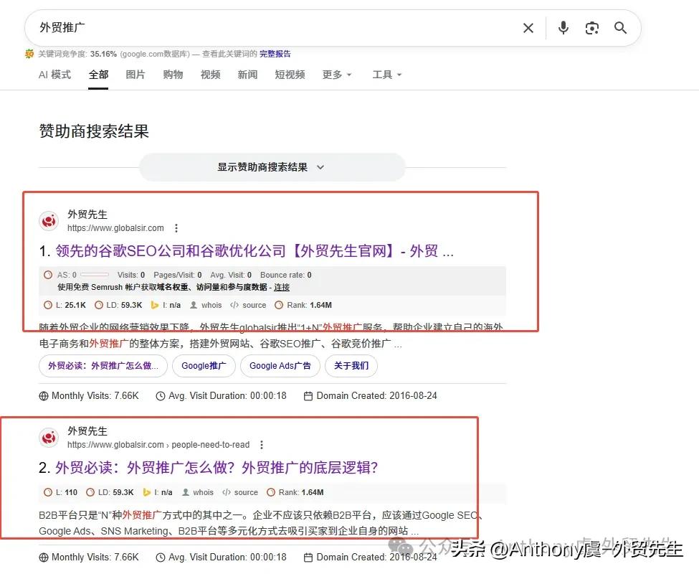
Task: Click the 外贸先生 favicon on the first result
Action: pos(48,221)
